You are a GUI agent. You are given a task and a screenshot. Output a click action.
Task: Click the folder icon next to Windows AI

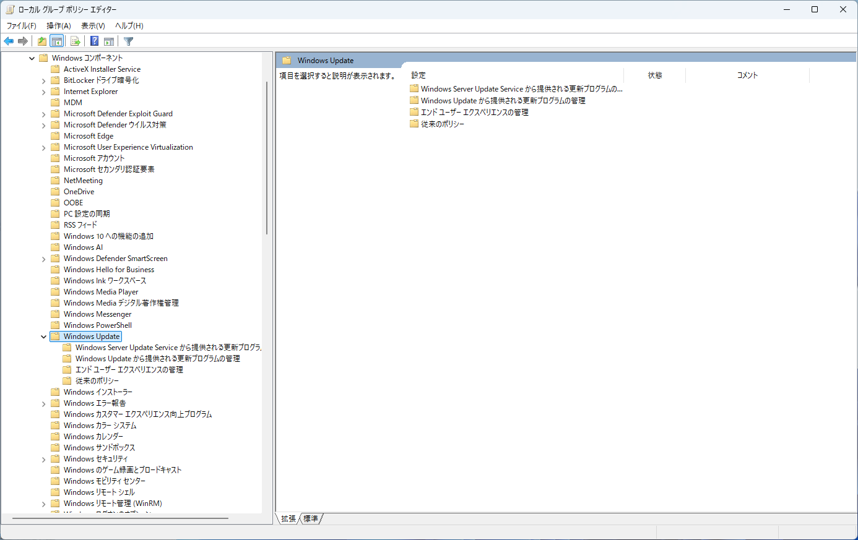[x=55, y=247]
